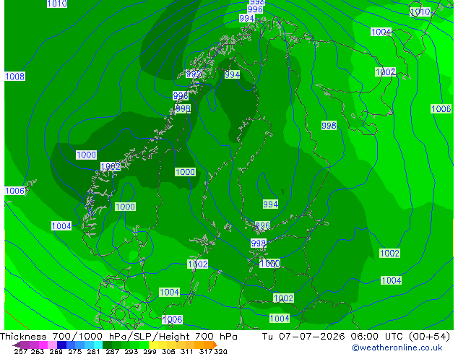Click the 994 label over southern Finland

click(x=270, y=204)
